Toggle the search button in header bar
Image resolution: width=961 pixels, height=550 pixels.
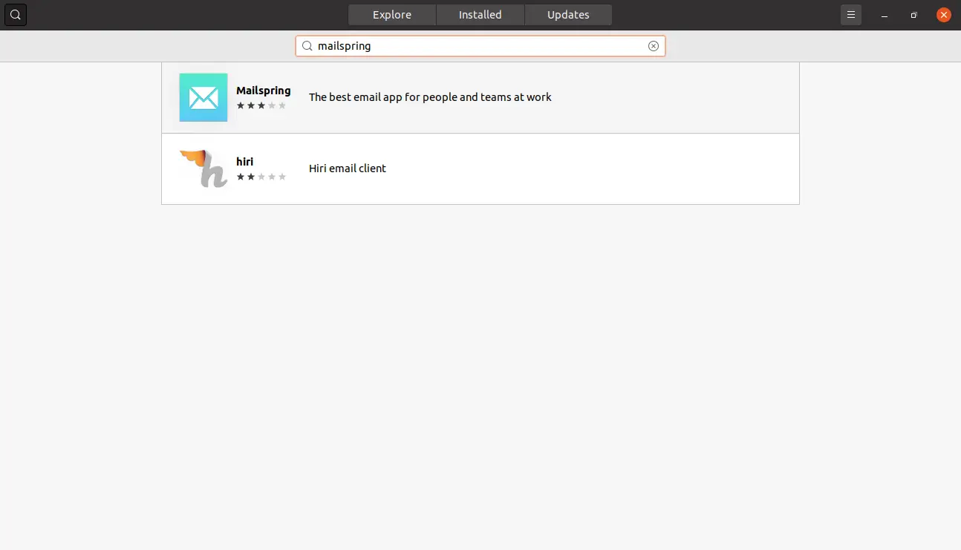pyautogui.click(x=15, y=15)
